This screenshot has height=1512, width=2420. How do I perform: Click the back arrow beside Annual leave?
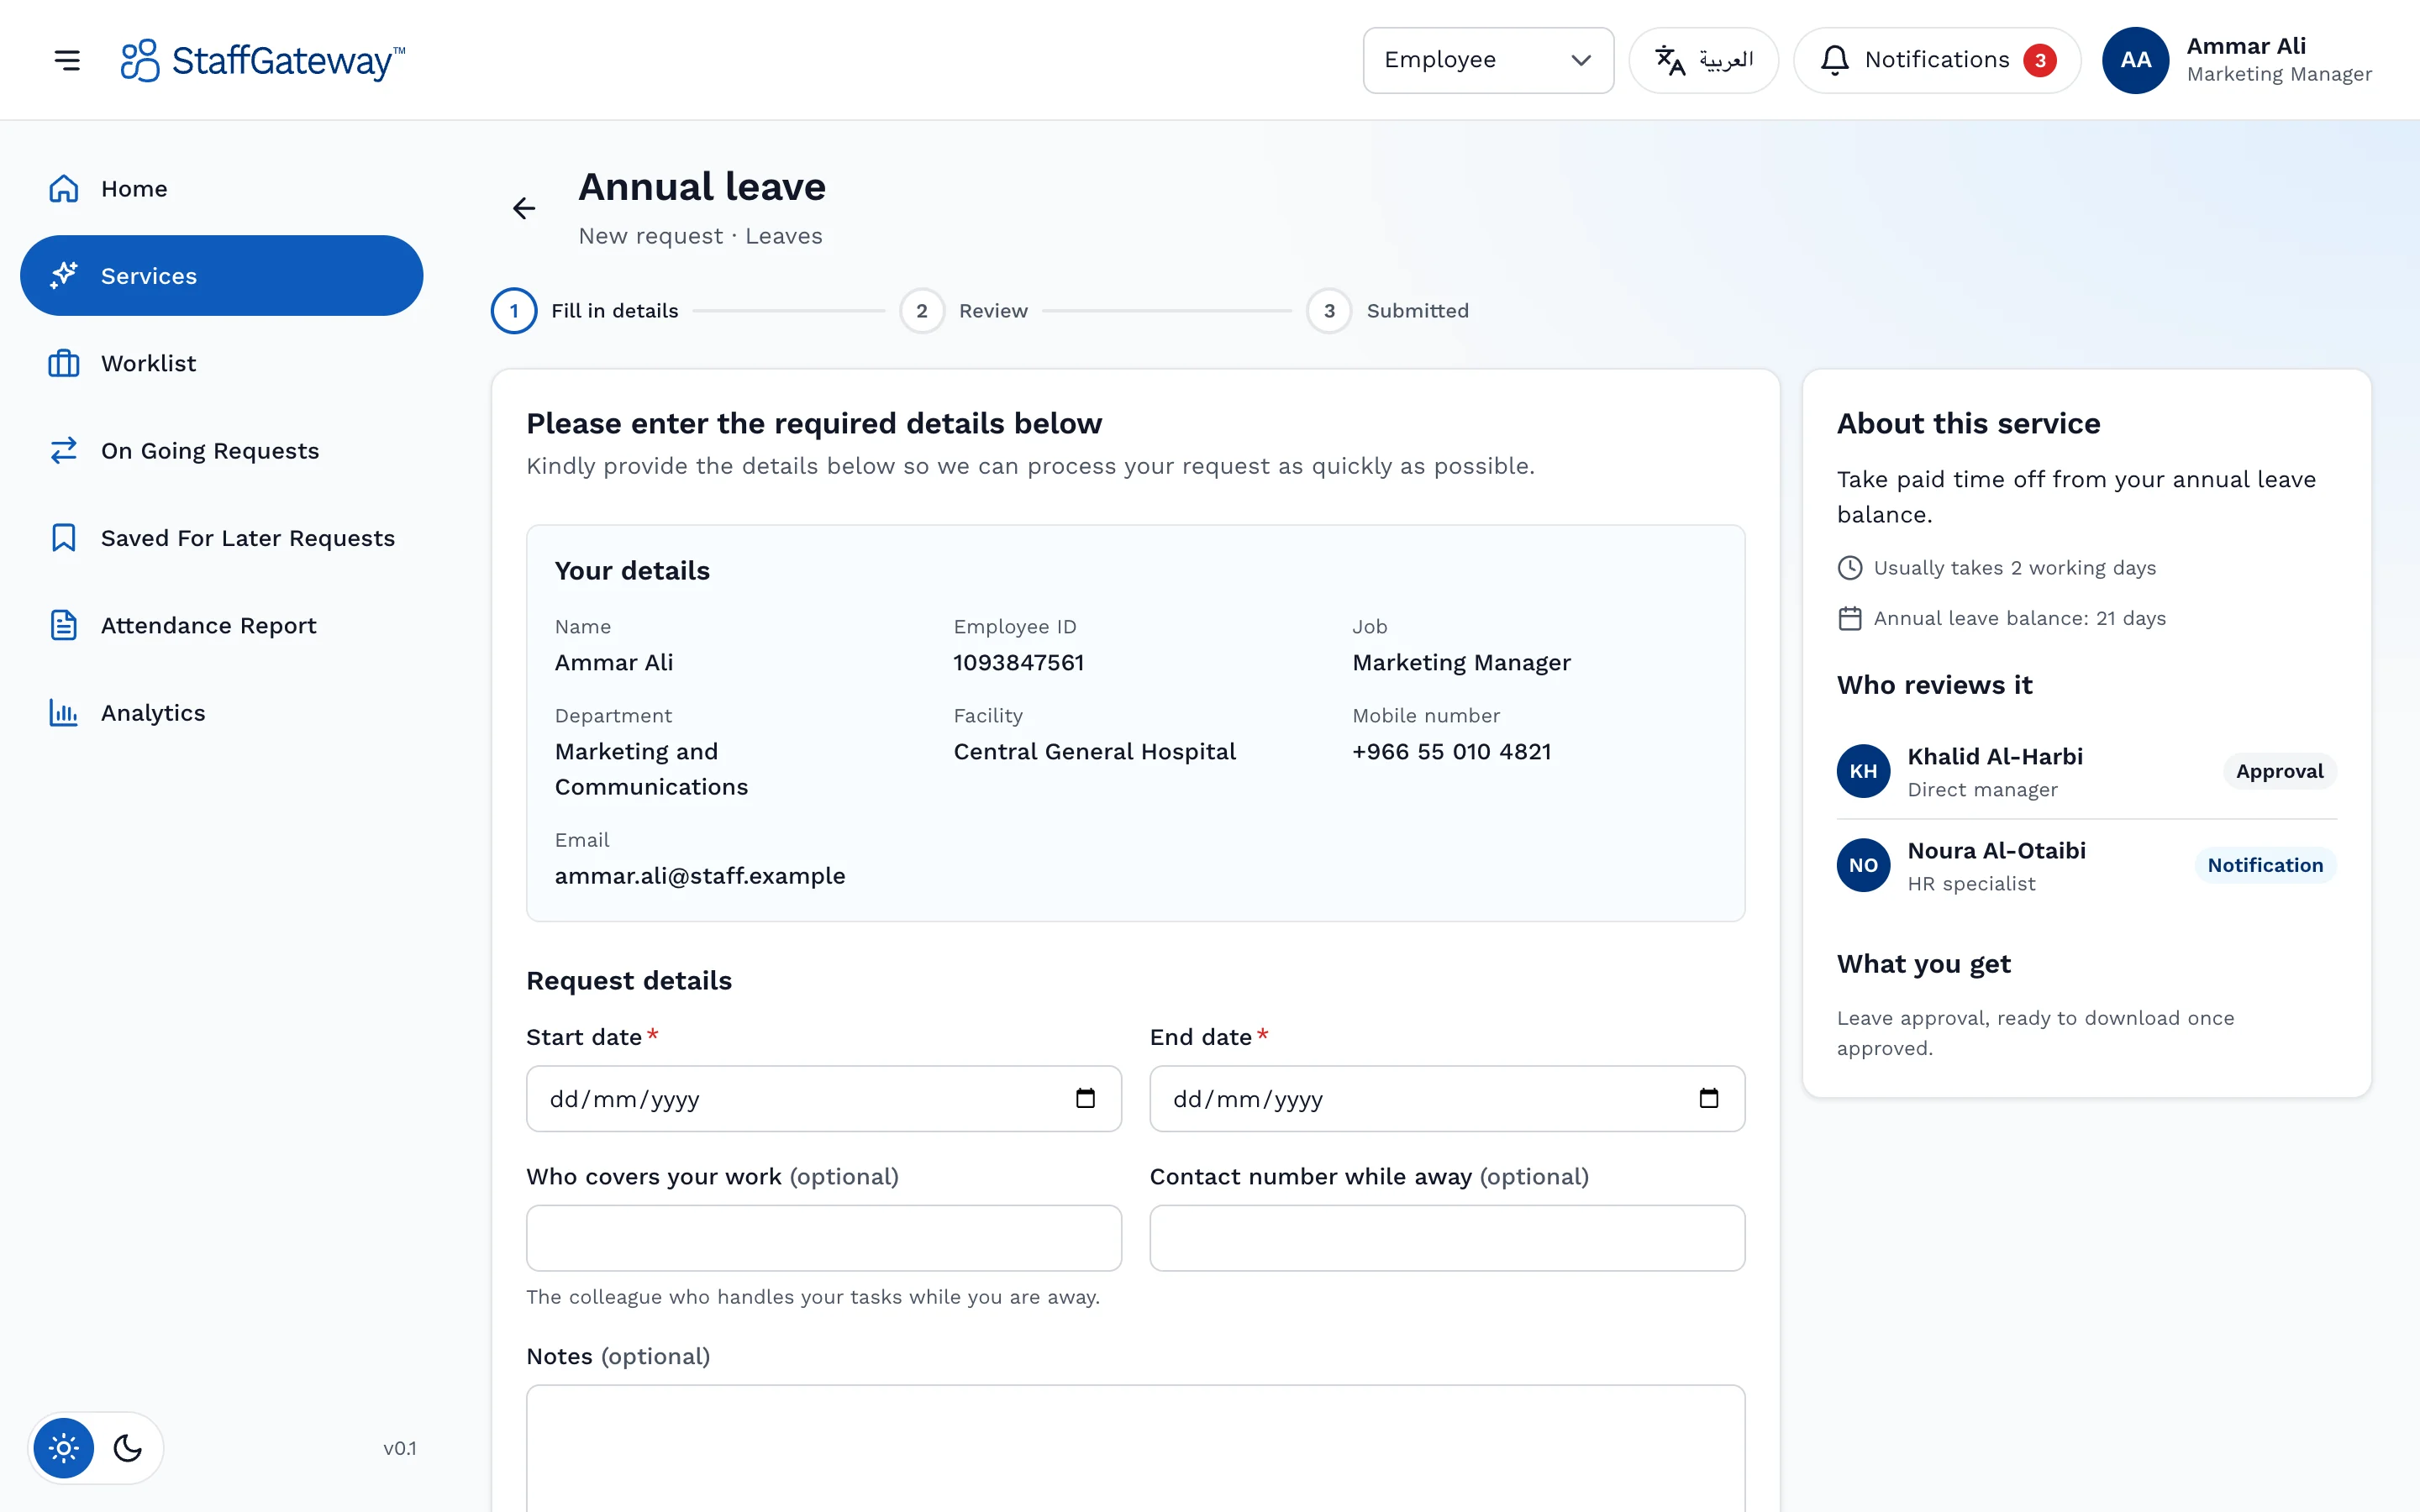point(524,208)
